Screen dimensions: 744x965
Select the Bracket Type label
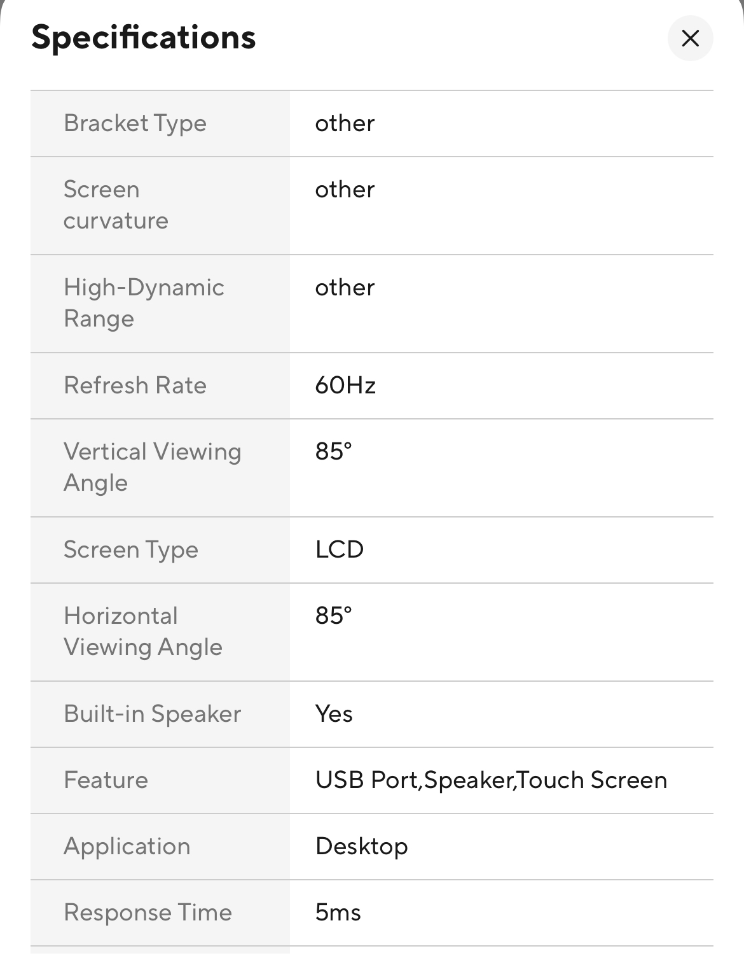(x=135, y=123)
